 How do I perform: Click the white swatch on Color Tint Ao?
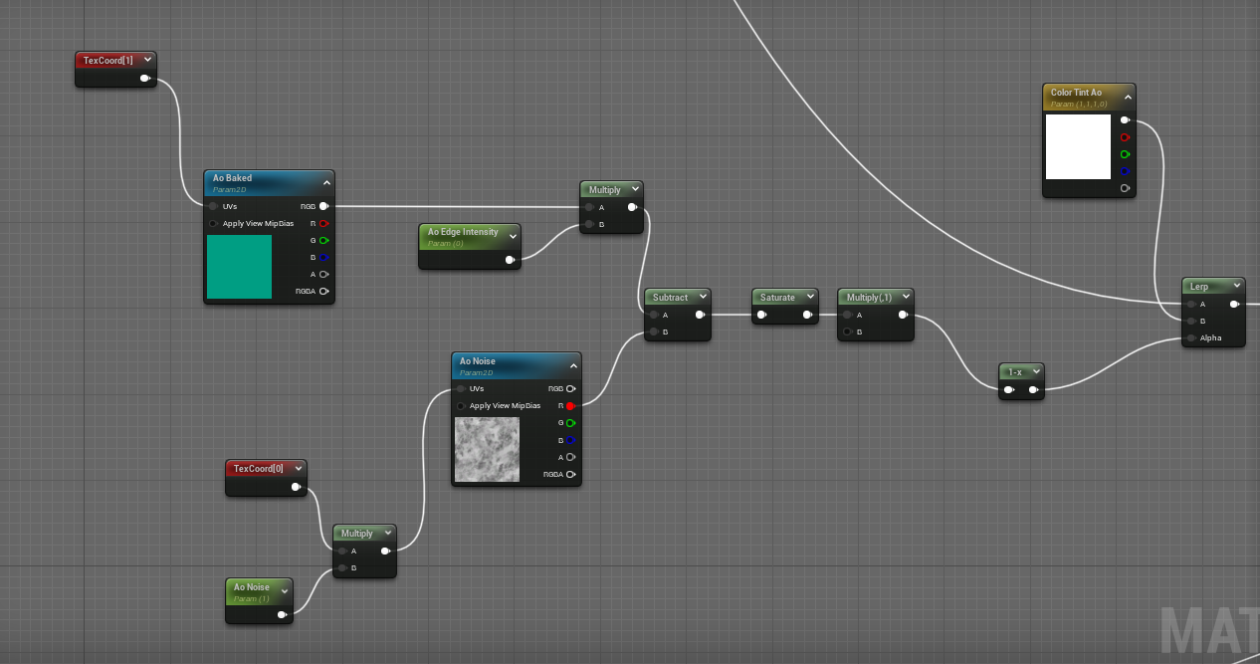(1078, 145)
